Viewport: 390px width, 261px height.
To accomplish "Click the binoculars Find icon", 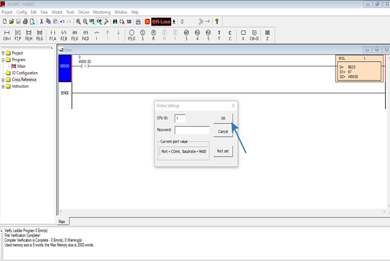I will pos(114,21).
